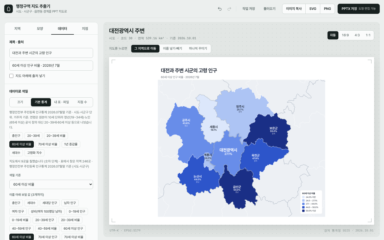Toggle the 1년 증감률 statistic chip
384x240 pixels.
(71, 144)
